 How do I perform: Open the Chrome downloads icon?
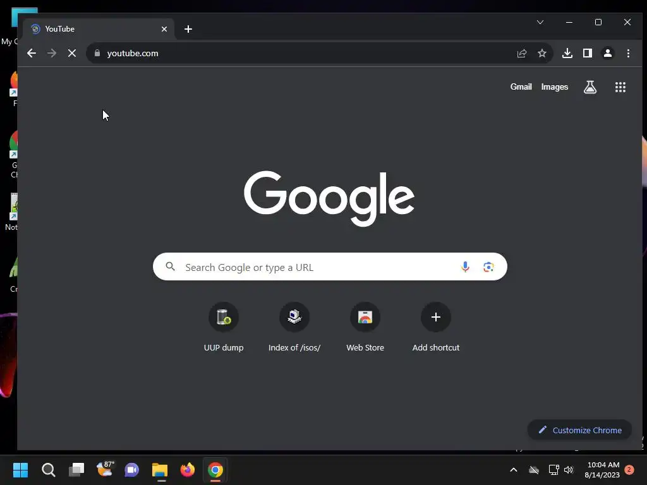click(x=567, y=53)
